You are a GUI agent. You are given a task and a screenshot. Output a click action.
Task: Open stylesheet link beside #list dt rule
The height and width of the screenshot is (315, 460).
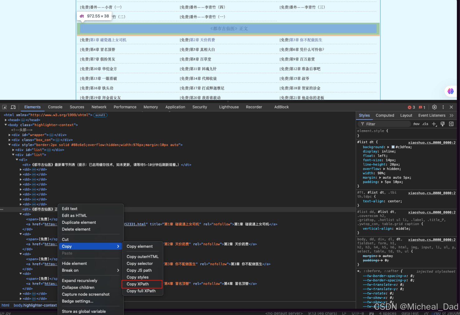pyautogui.click(x=432, y=143)
